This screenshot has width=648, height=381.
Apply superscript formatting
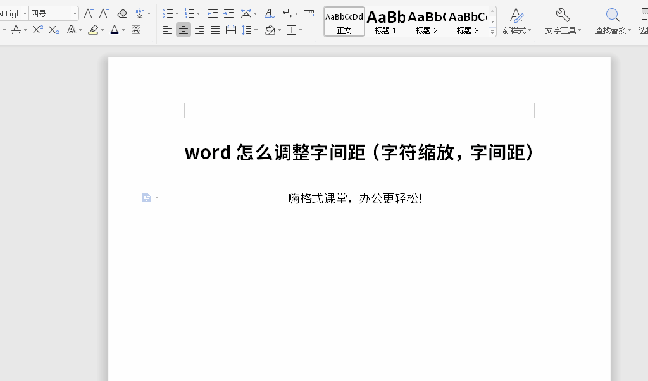coord(38,30)
